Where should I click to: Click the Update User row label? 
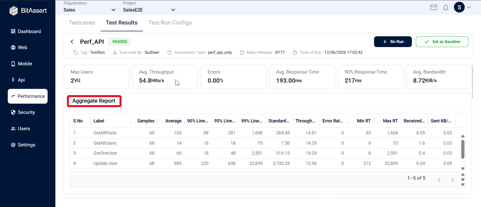(x=105, y=163)
